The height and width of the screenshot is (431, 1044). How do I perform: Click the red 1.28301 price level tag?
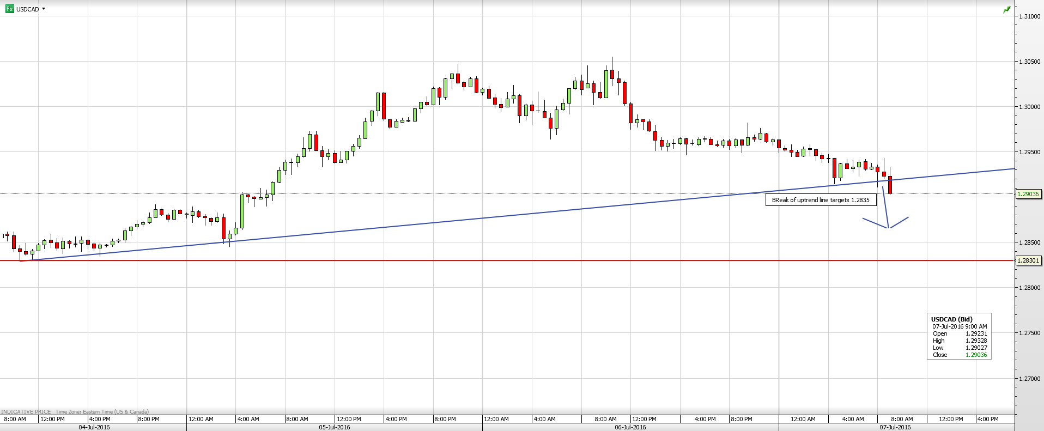tap(1028, 261)
